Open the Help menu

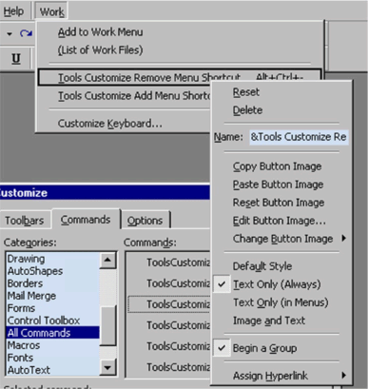click(x=13, y=11)
